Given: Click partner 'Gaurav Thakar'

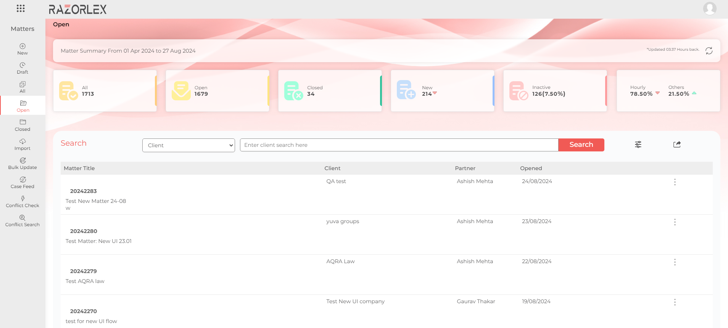Looking at the screenshot, I should (476, 301).
